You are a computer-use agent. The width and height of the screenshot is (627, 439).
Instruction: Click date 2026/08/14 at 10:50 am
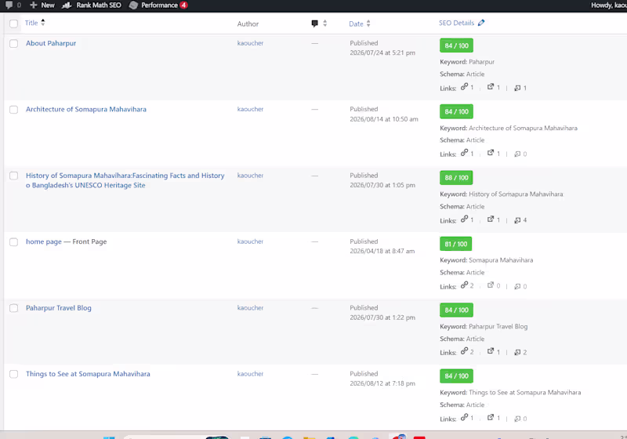[x=384, y=118]
